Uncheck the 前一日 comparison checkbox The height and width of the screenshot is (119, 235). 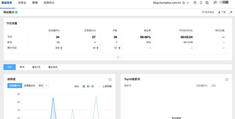coord(84,86)
